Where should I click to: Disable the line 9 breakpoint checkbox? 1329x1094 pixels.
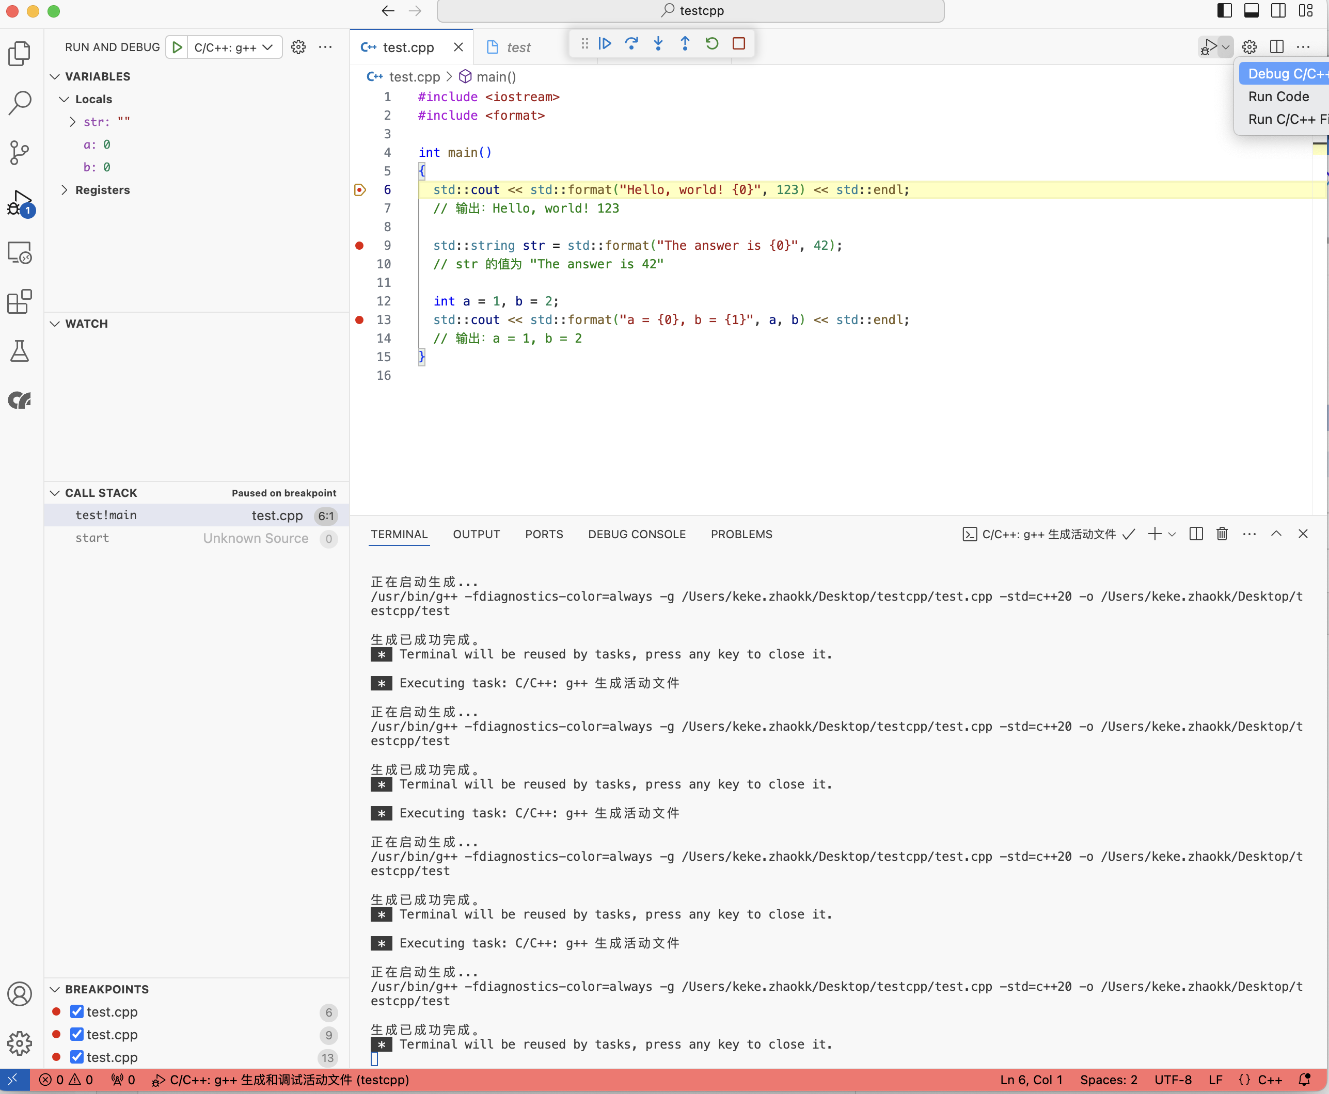coord(77,1034)
